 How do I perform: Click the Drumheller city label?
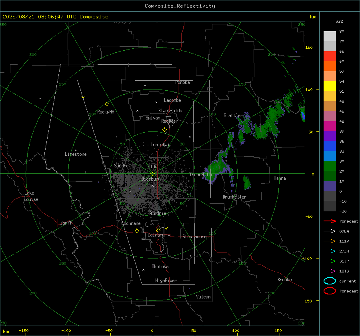click(234, 197)
